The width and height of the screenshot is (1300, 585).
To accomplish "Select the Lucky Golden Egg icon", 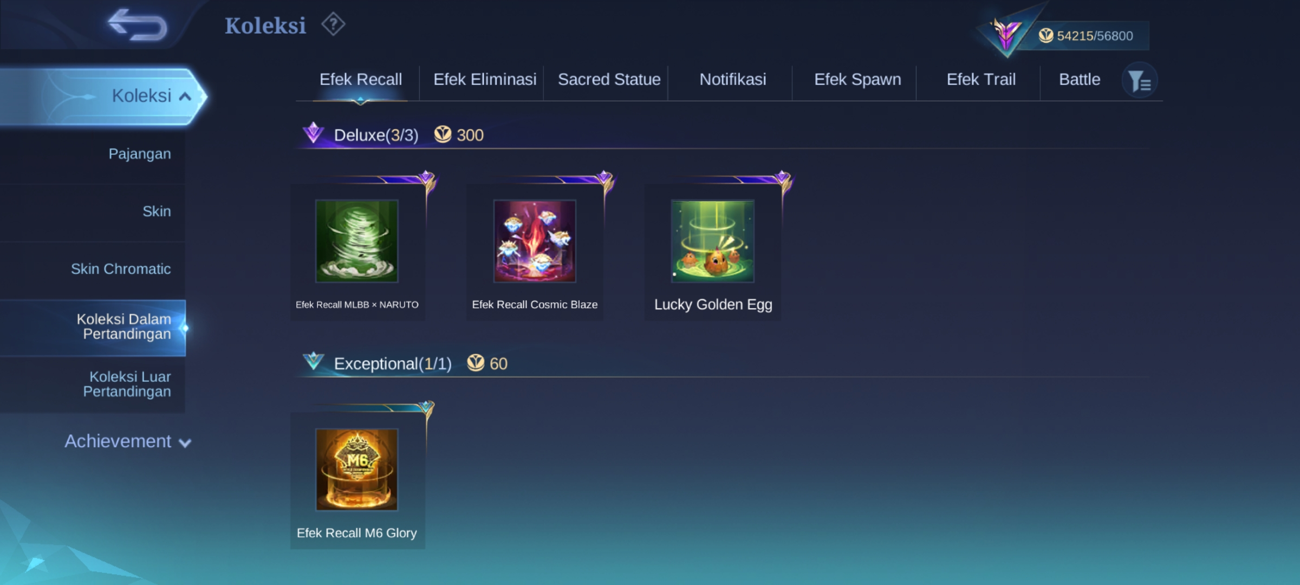I will (x=712, y=241).
